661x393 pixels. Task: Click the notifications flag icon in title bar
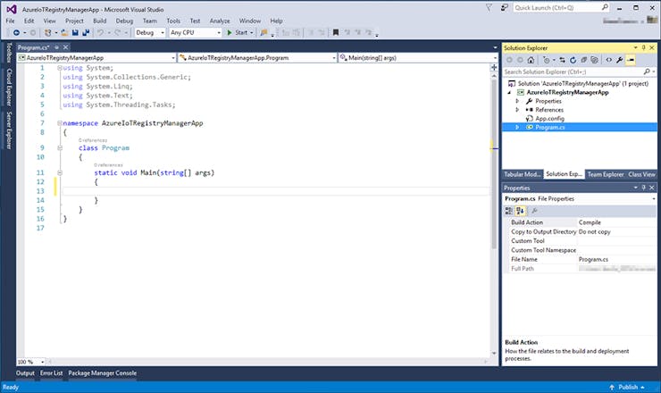tap(489, 7)
